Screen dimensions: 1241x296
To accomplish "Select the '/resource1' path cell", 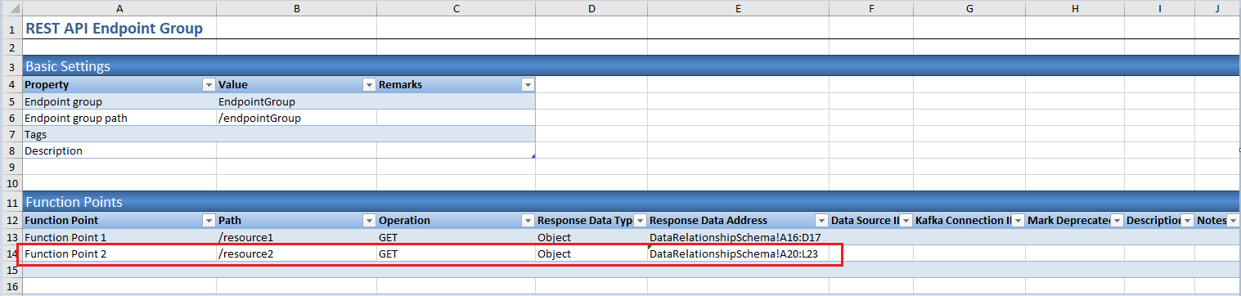I will pos(296,237).
